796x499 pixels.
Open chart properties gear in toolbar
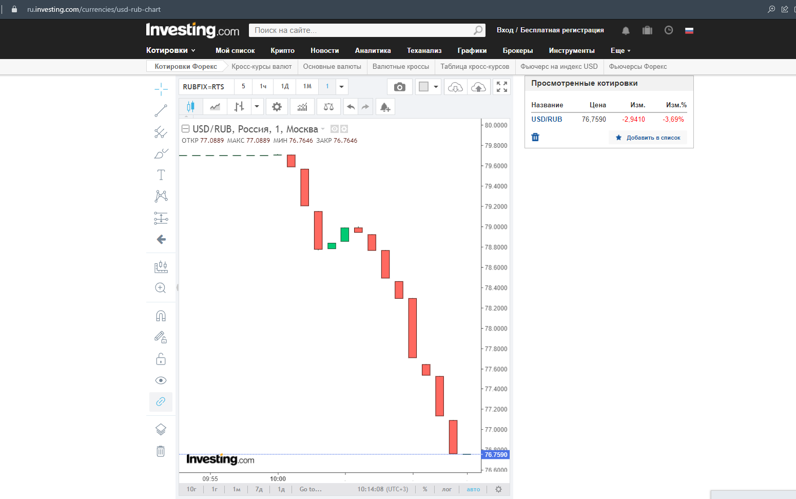pos(277,107)
